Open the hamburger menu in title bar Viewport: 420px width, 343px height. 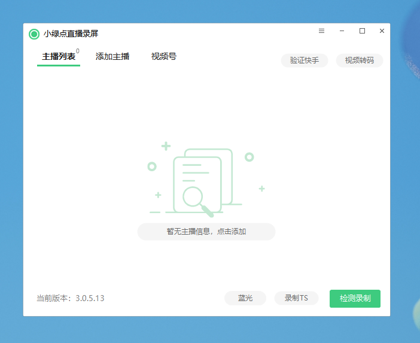(x=321, y=31)
